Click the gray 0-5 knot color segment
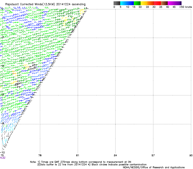 coord(117,3)
